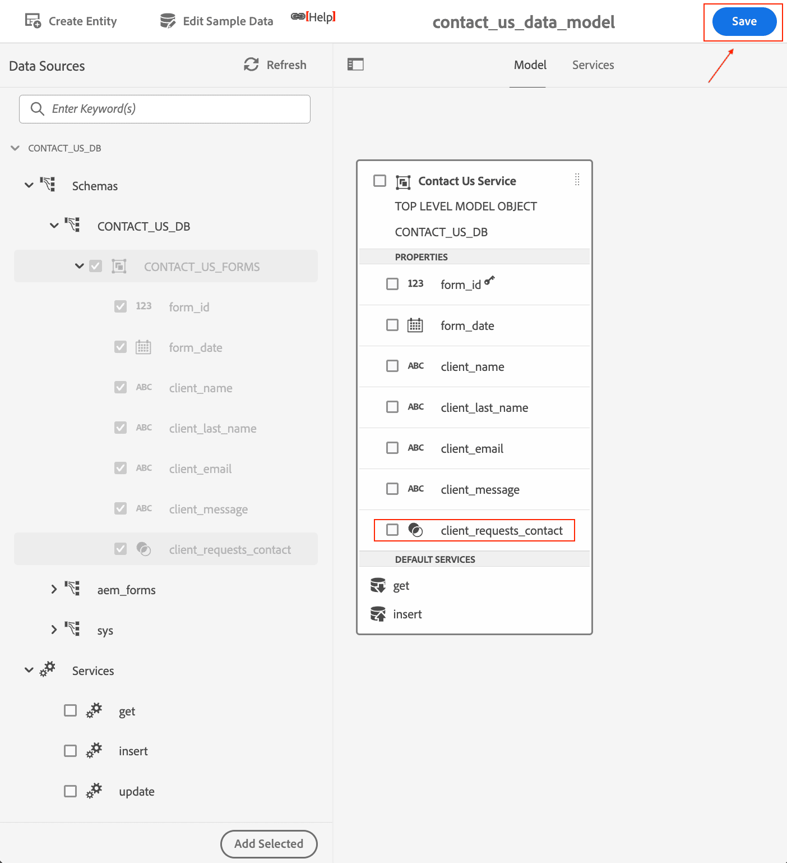
Task: Click the get default service database icon
Action: [378, 585]
